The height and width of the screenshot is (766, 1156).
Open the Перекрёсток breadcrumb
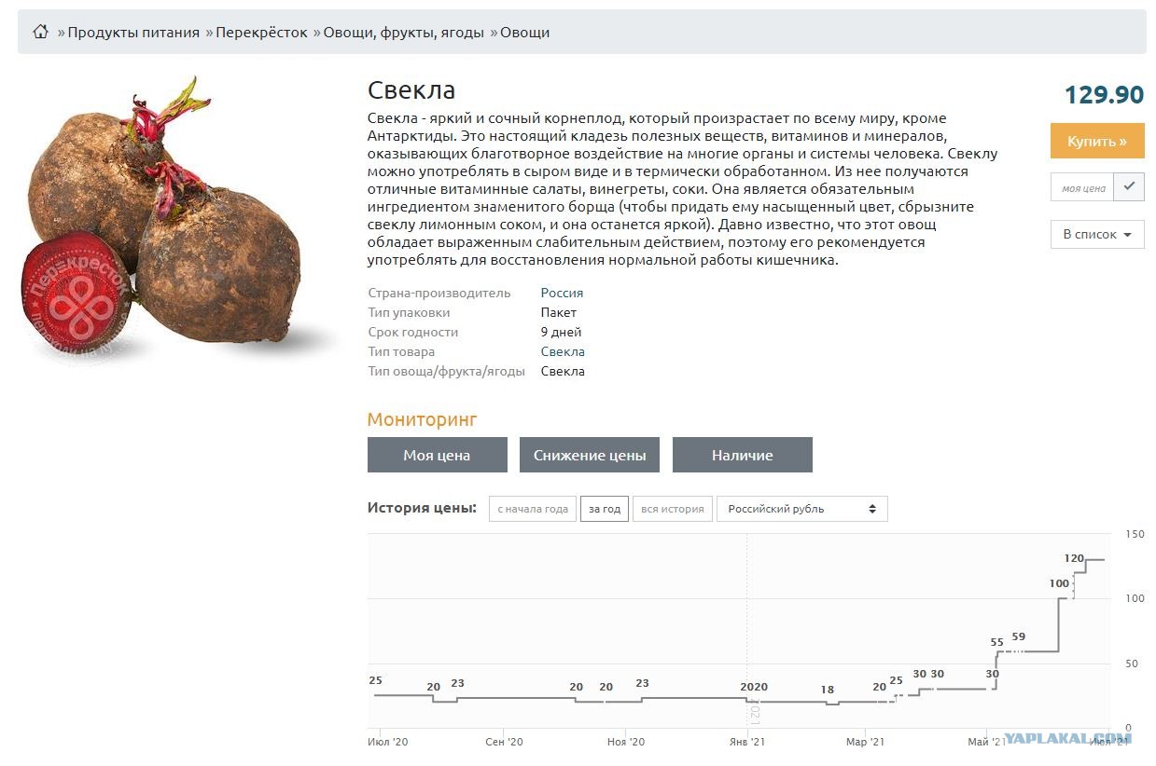click(261, 33)
